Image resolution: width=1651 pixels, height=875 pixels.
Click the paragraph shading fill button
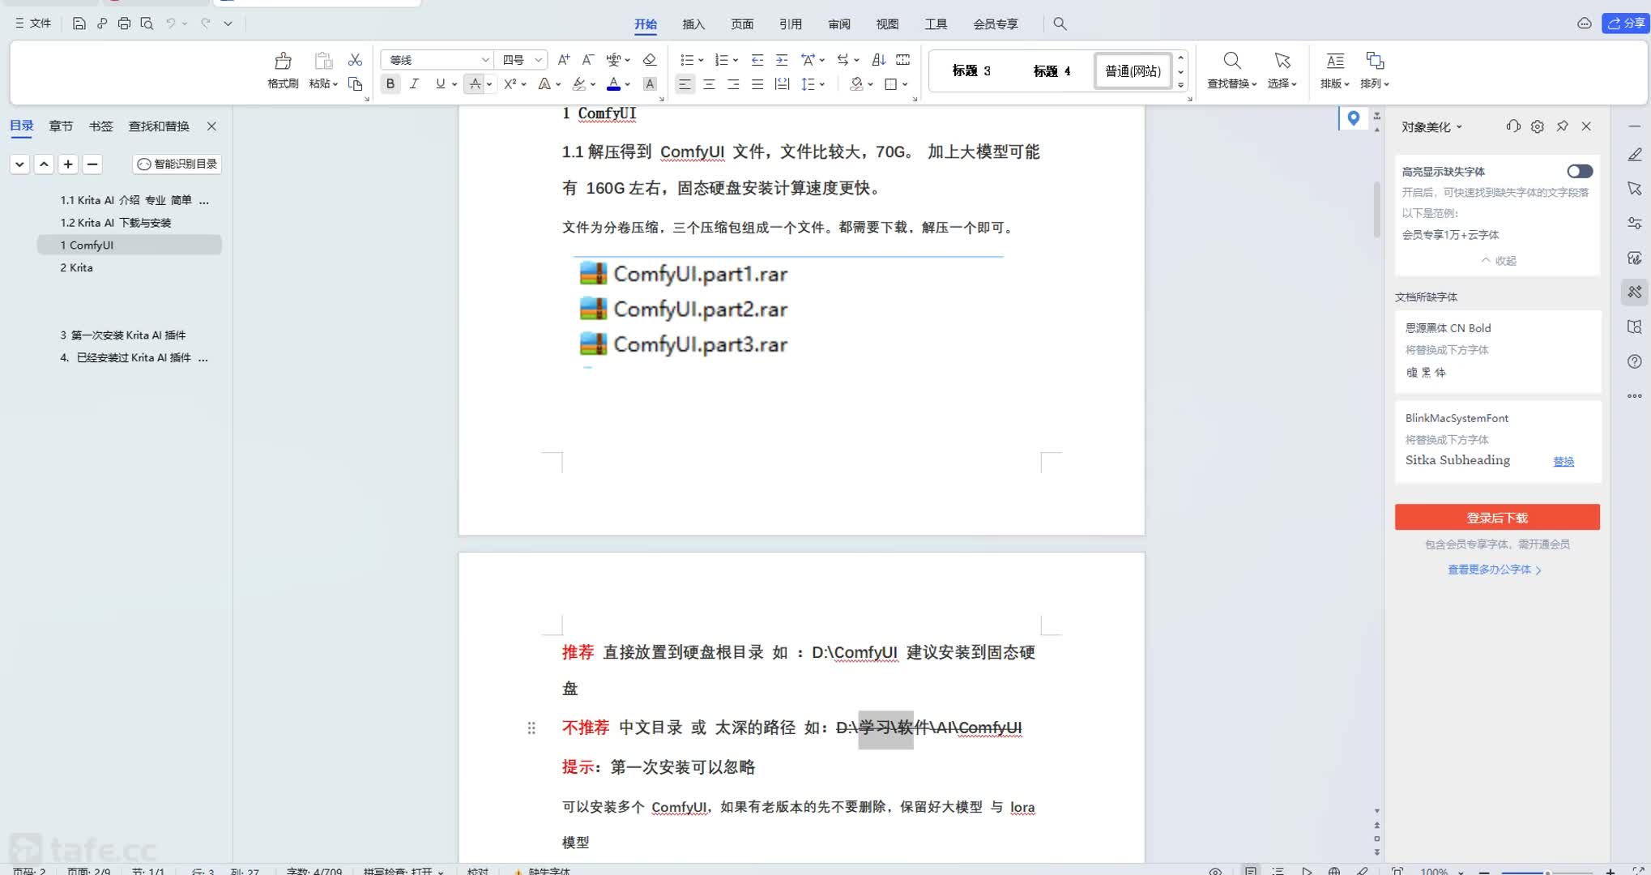pyautogui.click(x=856, y=83)
